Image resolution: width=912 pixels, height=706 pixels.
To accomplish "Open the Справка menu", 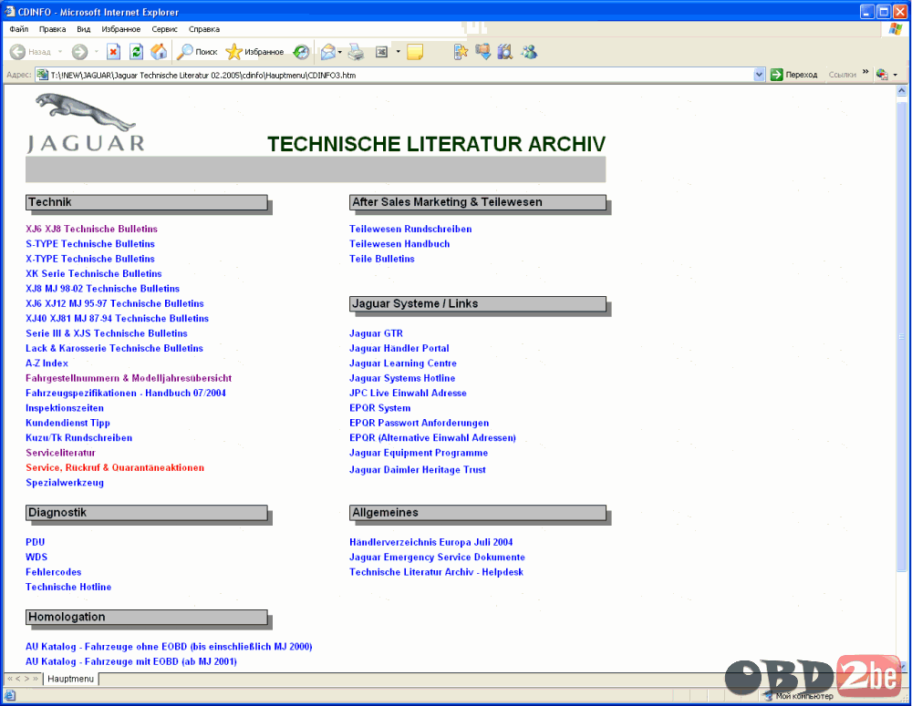I will [204, 29].
